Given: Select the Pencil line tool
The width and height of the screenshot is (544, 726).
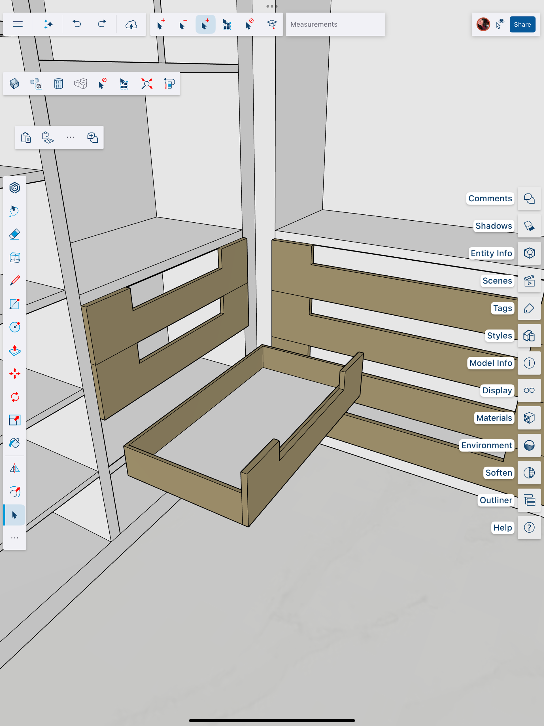Looking at the screenshot, I should [x=15, y=281].
